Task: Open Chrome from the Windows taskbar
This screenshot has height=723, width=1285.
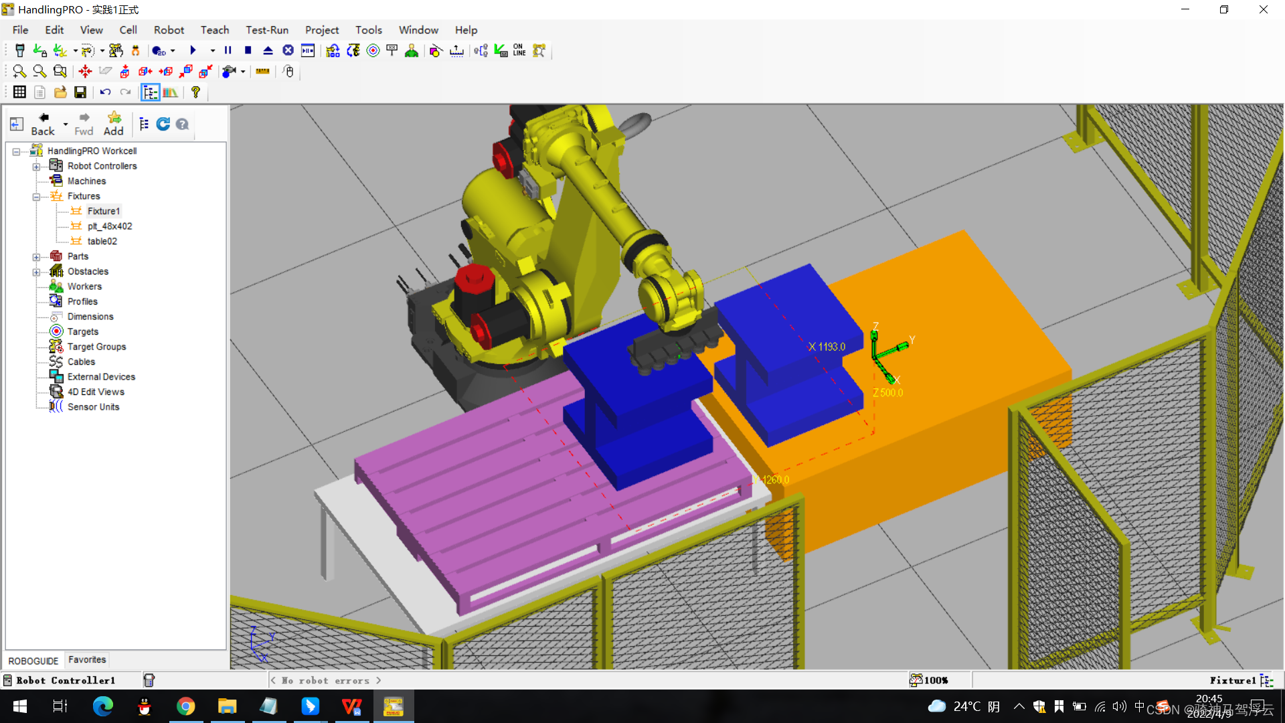Action: click(185, 706)
